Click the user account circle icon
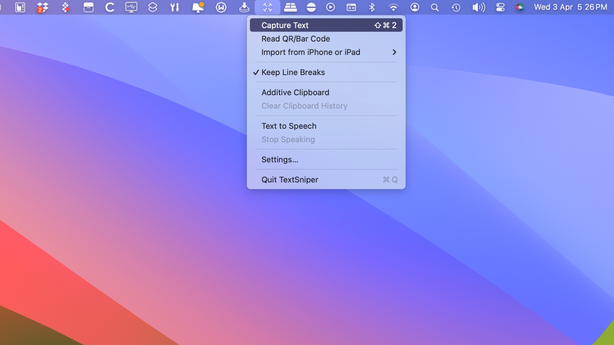 point(414,7)
